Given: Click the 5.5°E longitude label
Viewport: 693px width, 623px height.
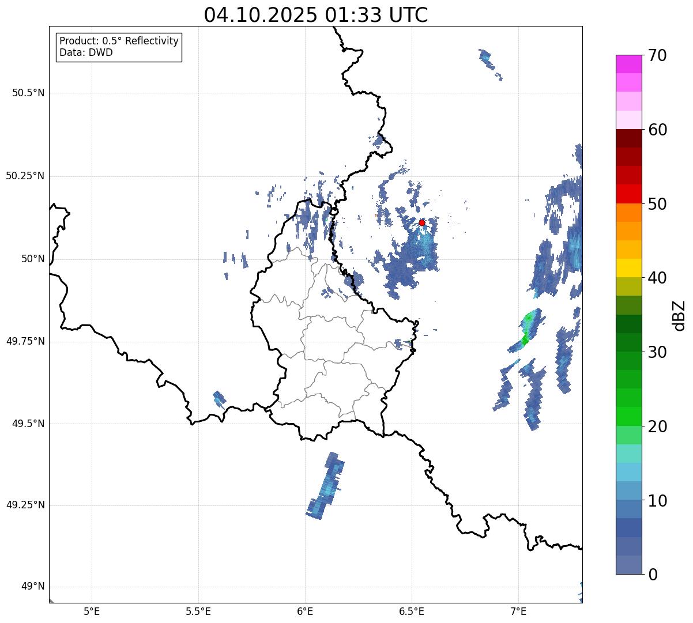Looking at the screenshot, I should click(x=198, y=611).
